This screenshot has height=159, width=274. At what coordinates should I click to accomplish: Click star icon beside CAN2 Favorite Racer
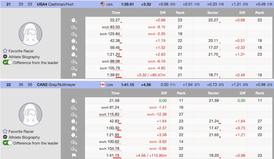tap(5, 131)
